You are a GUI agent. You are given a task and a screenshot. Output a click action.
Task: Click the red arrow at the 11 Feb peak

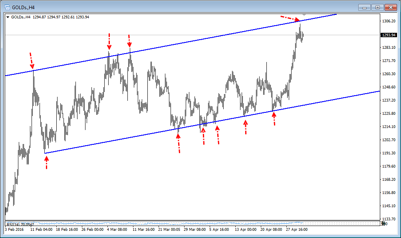(31, 60)
